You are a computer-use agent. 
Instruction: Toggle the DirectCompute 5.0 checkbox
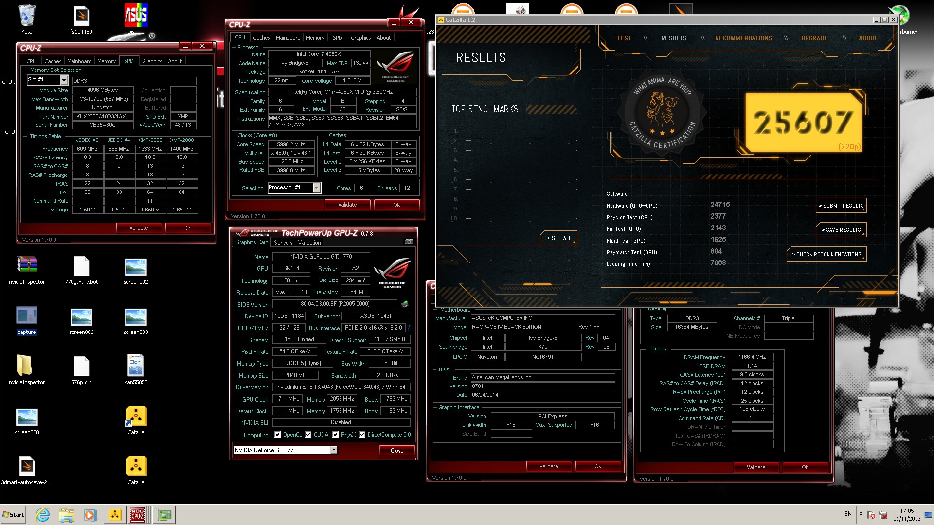362,435
